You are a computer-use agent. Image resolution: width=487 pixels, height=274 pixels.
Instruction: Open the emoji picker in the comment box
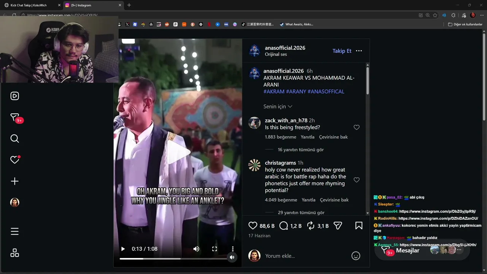(356, 256)
